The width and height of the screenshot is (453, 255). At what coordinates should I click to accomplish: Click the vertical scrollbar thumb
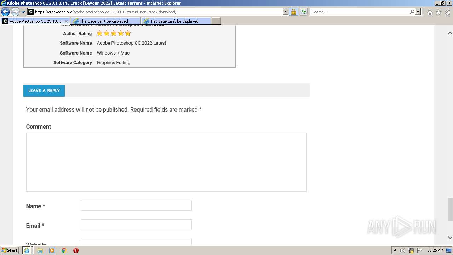click(x=450, y=209)
